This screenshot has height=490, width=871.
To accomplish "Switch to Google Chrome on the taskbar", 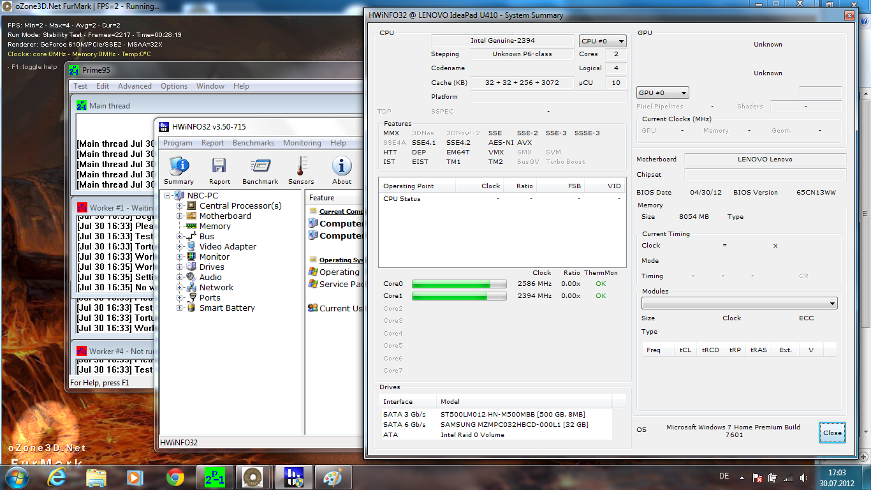I will [175, 477].
